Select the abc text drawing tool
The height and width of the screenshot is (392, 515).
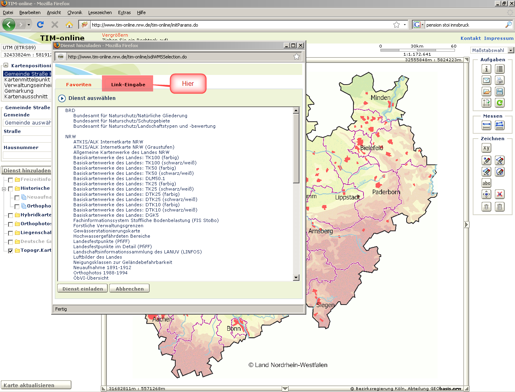coord(486,183)
